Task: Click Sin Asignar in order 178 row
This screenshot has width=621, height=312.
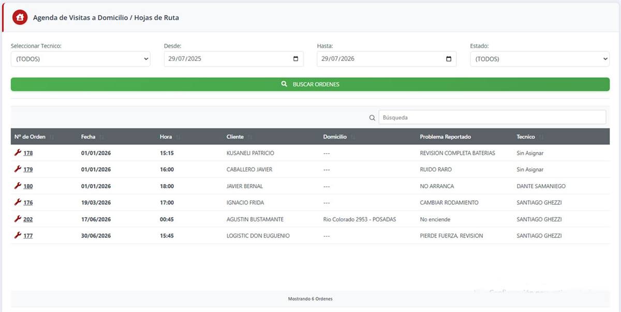Action: coord(530,153)
